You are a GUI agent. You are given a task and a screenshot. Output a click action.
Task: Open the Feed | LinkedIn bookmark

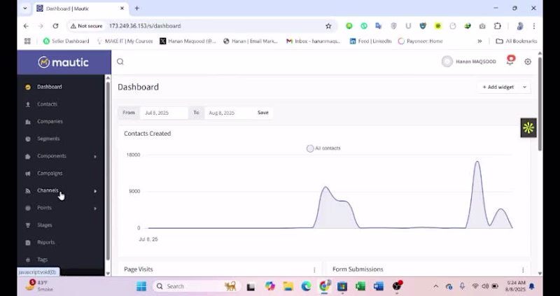point(370,41)
